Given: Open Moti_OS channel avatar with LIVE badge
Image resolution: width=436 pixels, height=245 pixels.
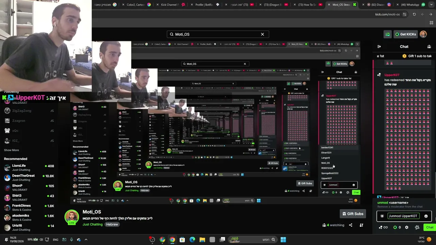Looking at the screenshot, I should tap(72, 217).
